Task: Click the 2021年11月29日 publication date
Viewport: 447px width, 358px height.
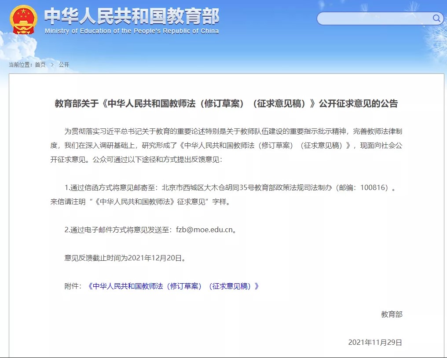Action: [375, 343]
